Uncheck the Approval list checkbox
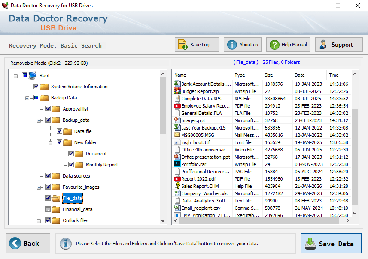The image size is (368, 259). pyautogui.click(x=48, y=109)
